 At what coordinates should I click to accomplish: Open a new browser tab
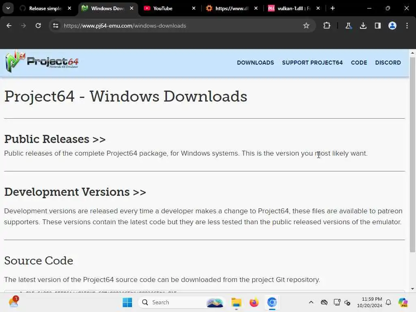tap(333, 8)
